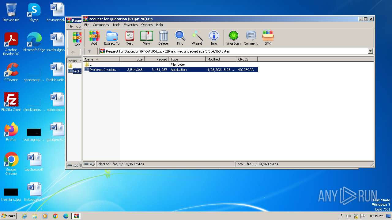392x220 pixels.
Task: Click the Delete trash can icon
Action: click(163, 38)
